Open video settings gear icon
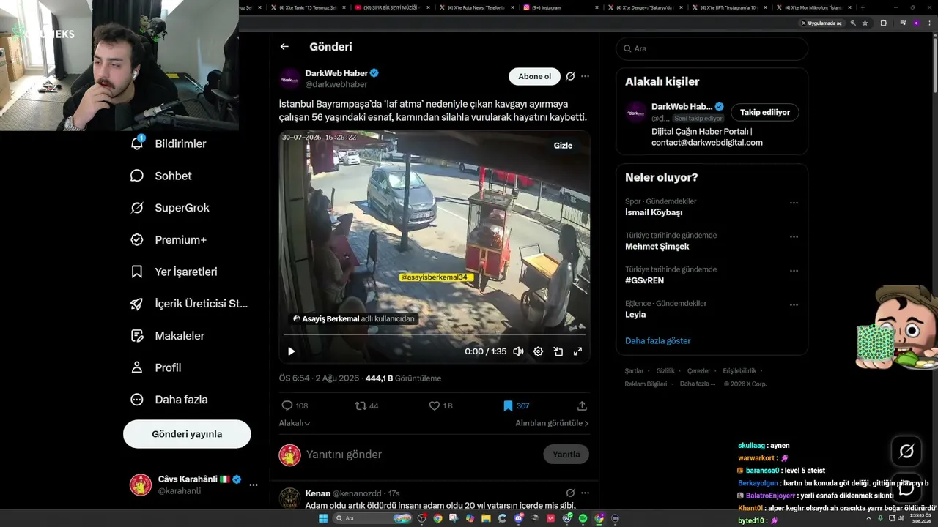The width and height of the screenshot is (938, 527). click(538, 351)
